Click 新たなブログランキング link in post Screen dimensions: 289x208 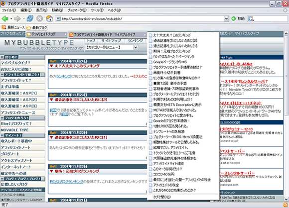(x=66, y=182)
